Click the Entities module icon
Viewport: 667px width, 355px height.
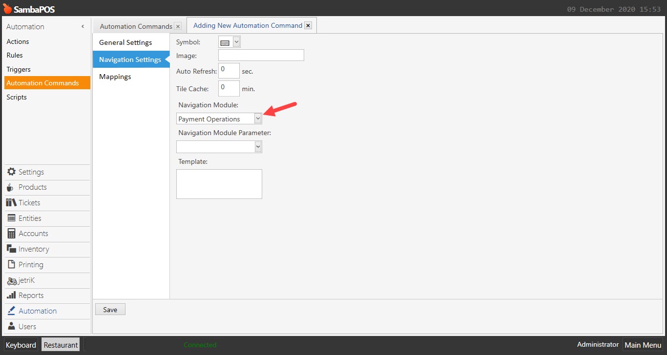[x=11, y=218]
